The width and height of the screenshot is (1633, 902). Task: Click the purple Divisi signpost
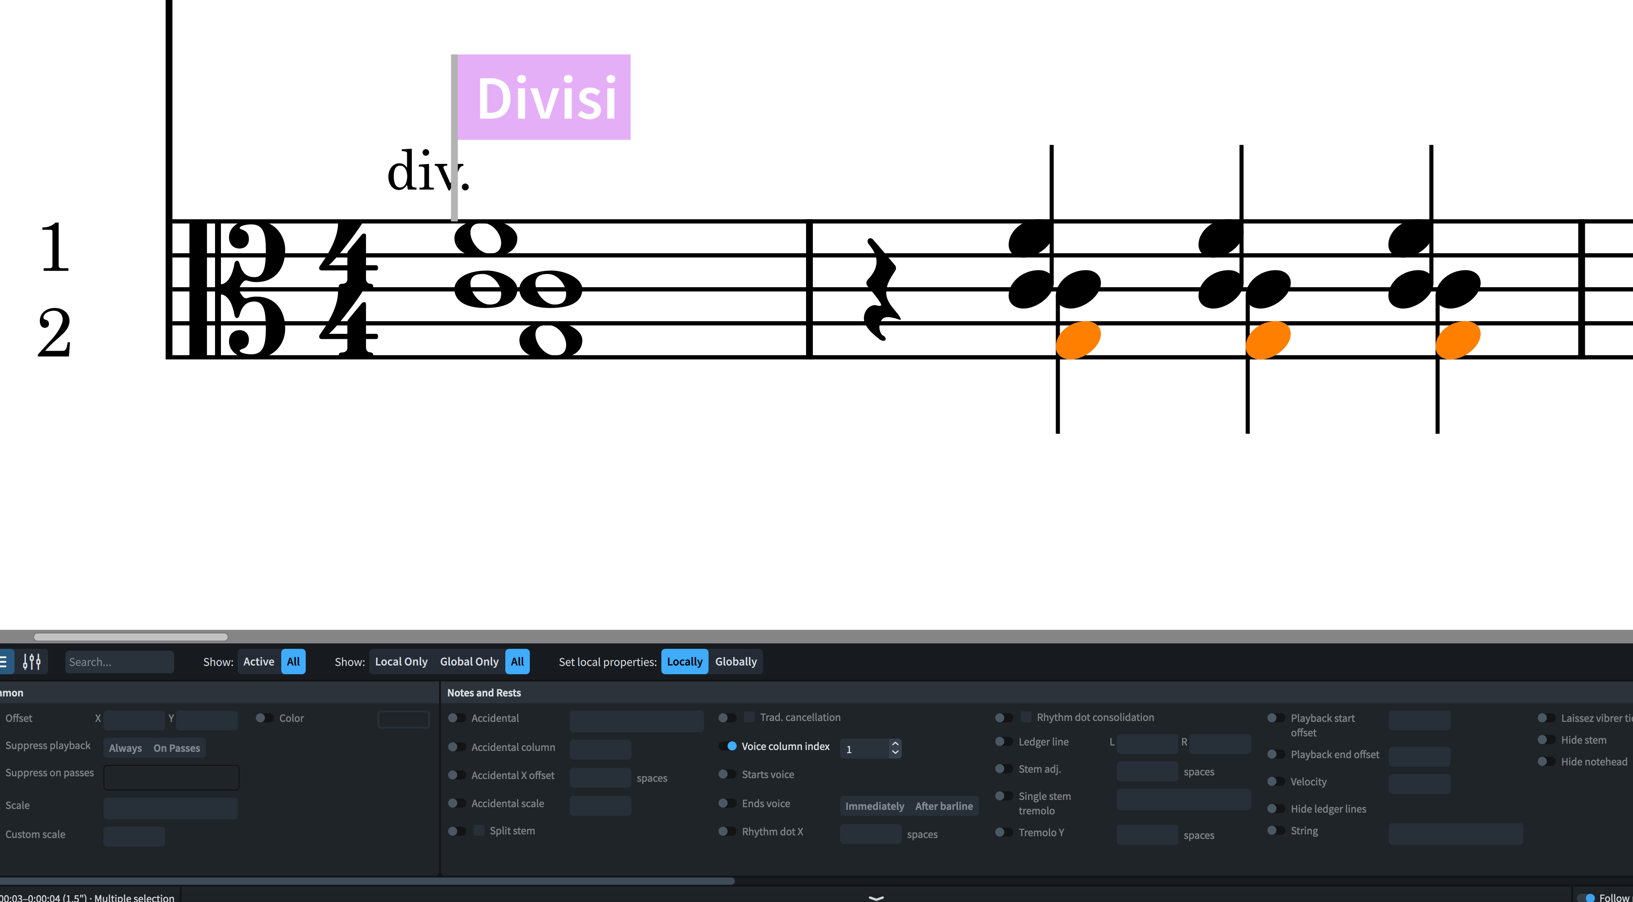(x=544, y=97)
